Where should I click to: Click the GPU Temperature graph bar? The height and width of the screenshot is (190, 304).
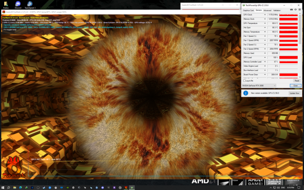pos(288,23)
